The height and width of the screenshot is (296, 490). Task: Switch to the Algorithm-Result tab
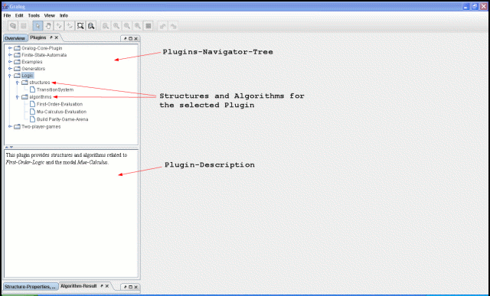(79, 286)
